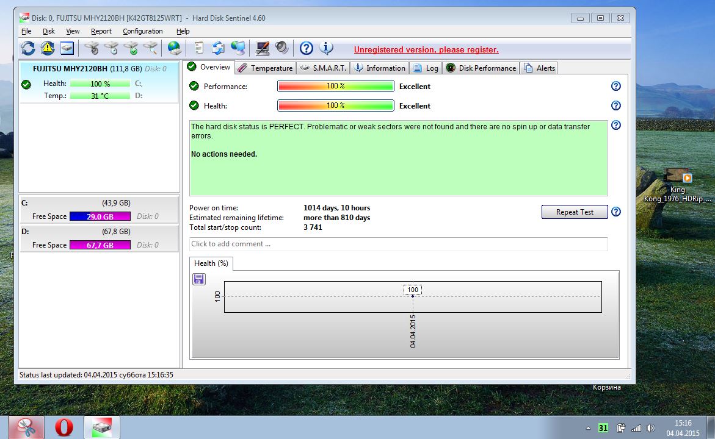The image size is (715, 439).
Task: Click the Repeat Test button
Action: coord(575,212)
